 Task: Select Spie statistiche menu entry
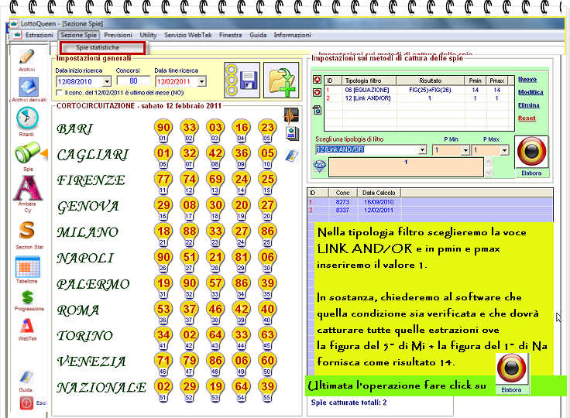[x=102, y=48]
